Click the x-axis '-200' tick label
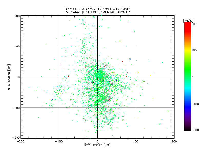The image size is (205, 154). click(20, 141)
